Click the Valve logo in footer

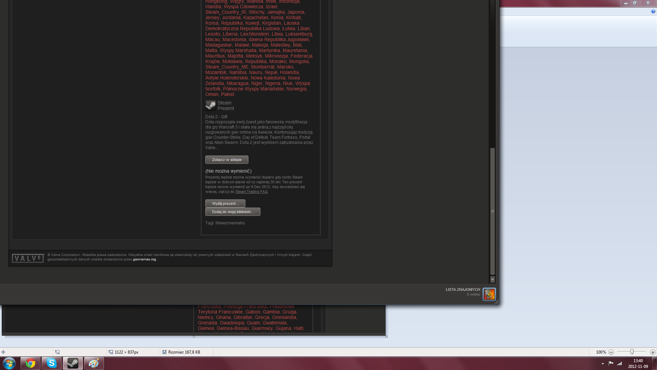click(x=28, y=258)
